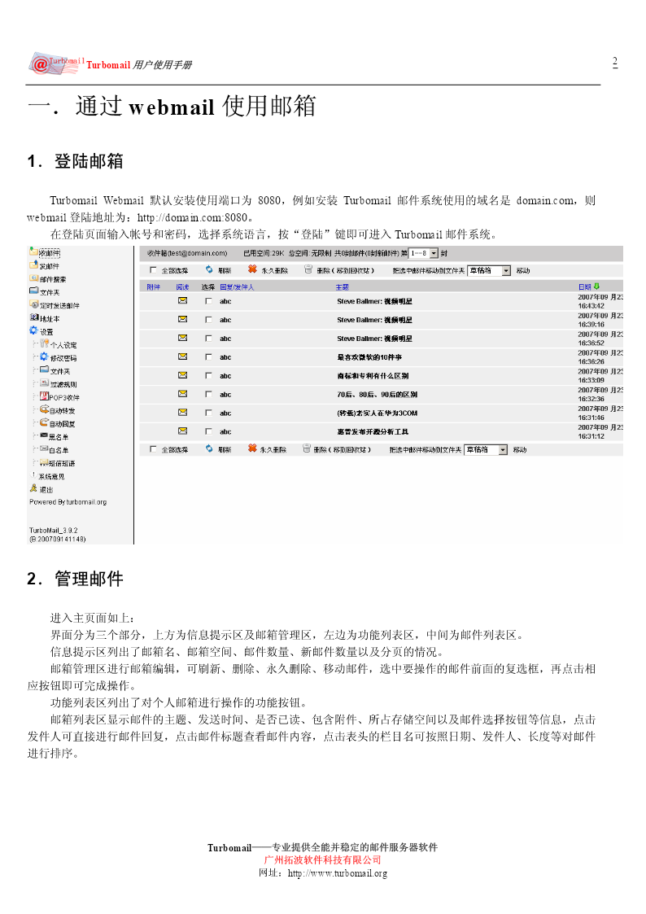Sort mail by the 主题 column header
The height and width of the screenshot is (914, 646).
(342, 286)
